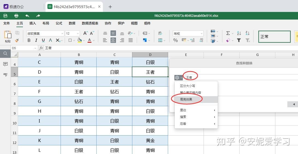This screenshot has width=298, height=154.
Task: Toggle bold formatting
Action: click(x=29, y=40)
